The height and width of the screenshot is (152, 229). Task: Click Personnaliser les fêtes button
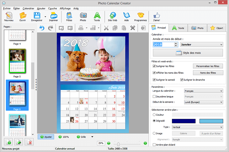click(208, 66)
